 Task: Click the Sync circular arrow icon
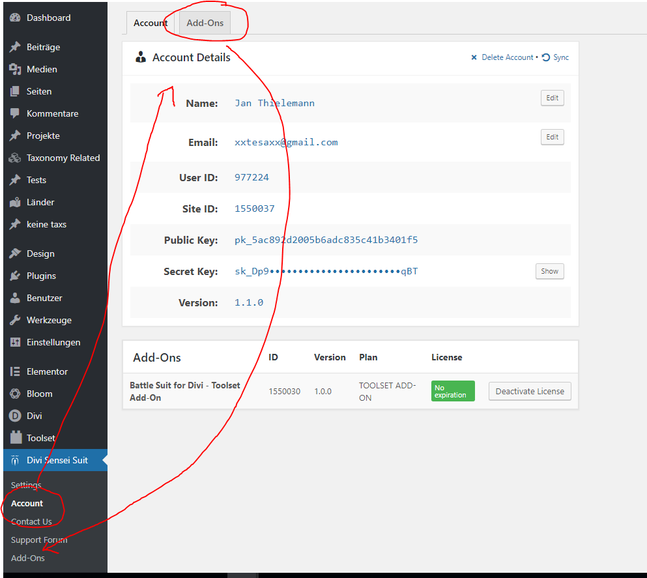click(546, 57)
